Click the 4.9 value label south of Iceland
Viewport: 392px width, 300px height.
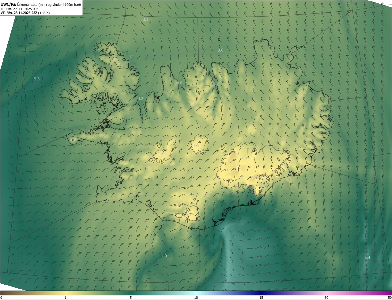click(x=164, y=256)
